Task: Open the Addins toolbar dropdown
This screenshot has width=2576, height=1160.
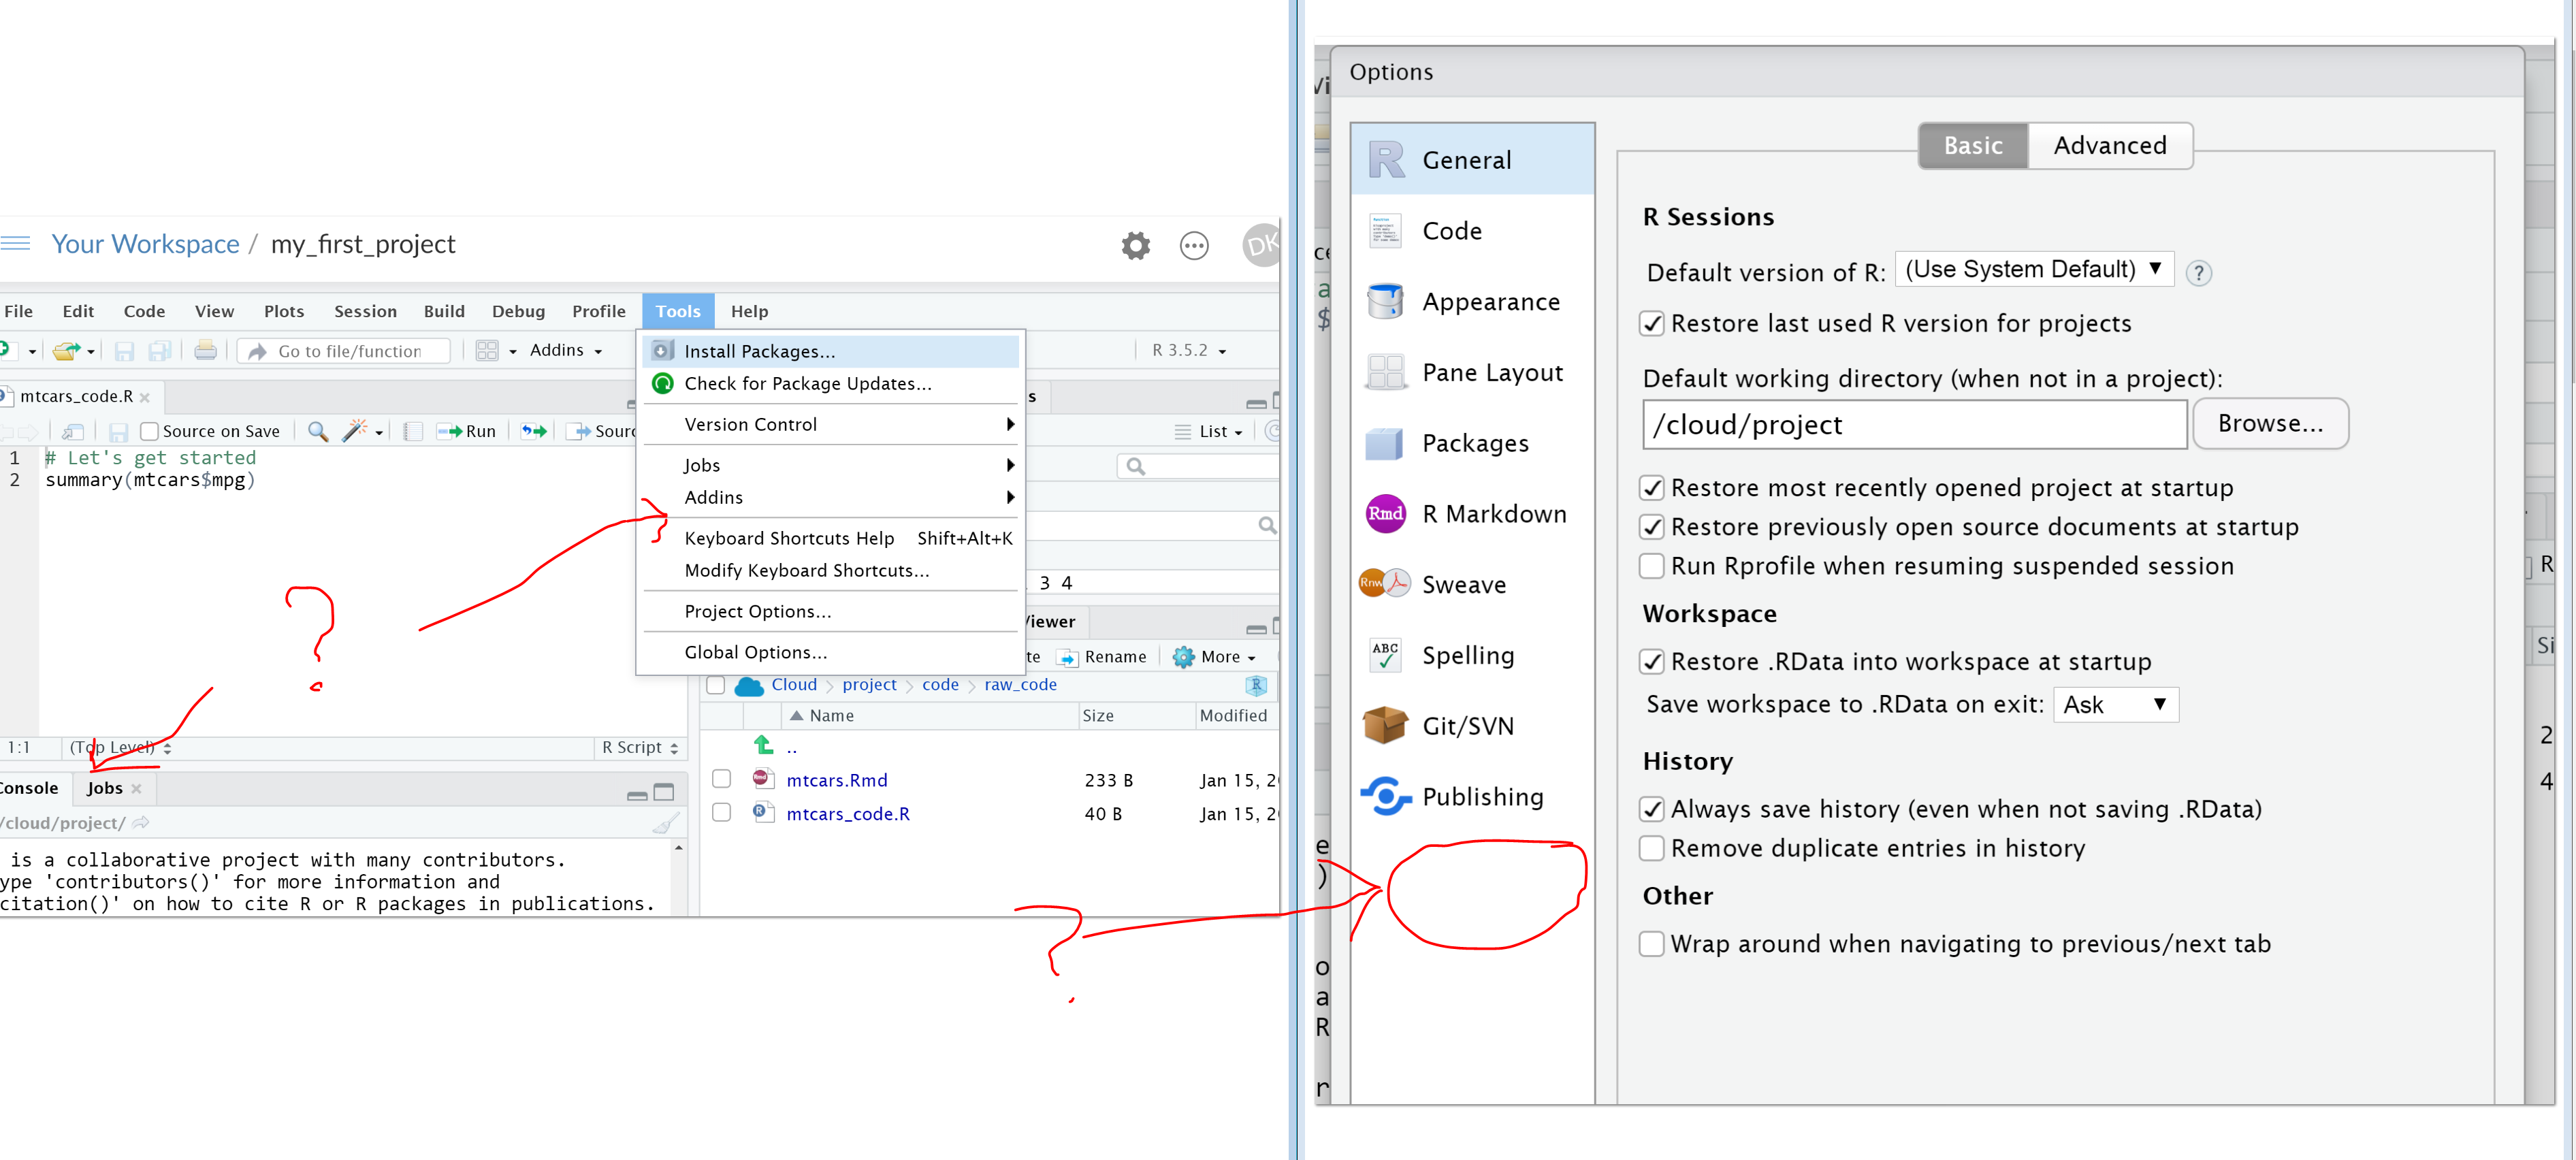Action: 566,350
